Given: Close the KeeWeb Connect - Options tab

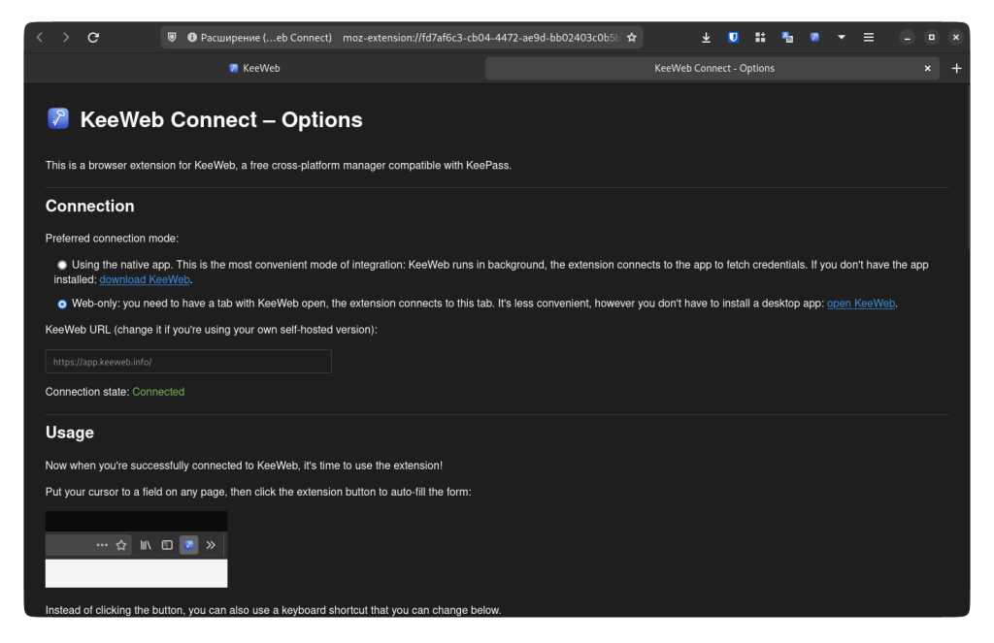Looking at the screenshot, I should (x=927, y=68).
